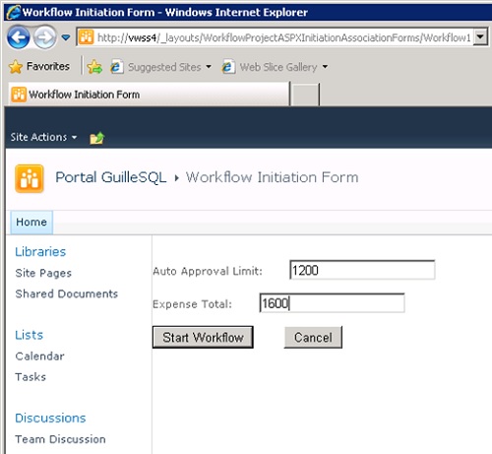
Task: Open the Favorites star icon
Action: (x=16, y=67)
